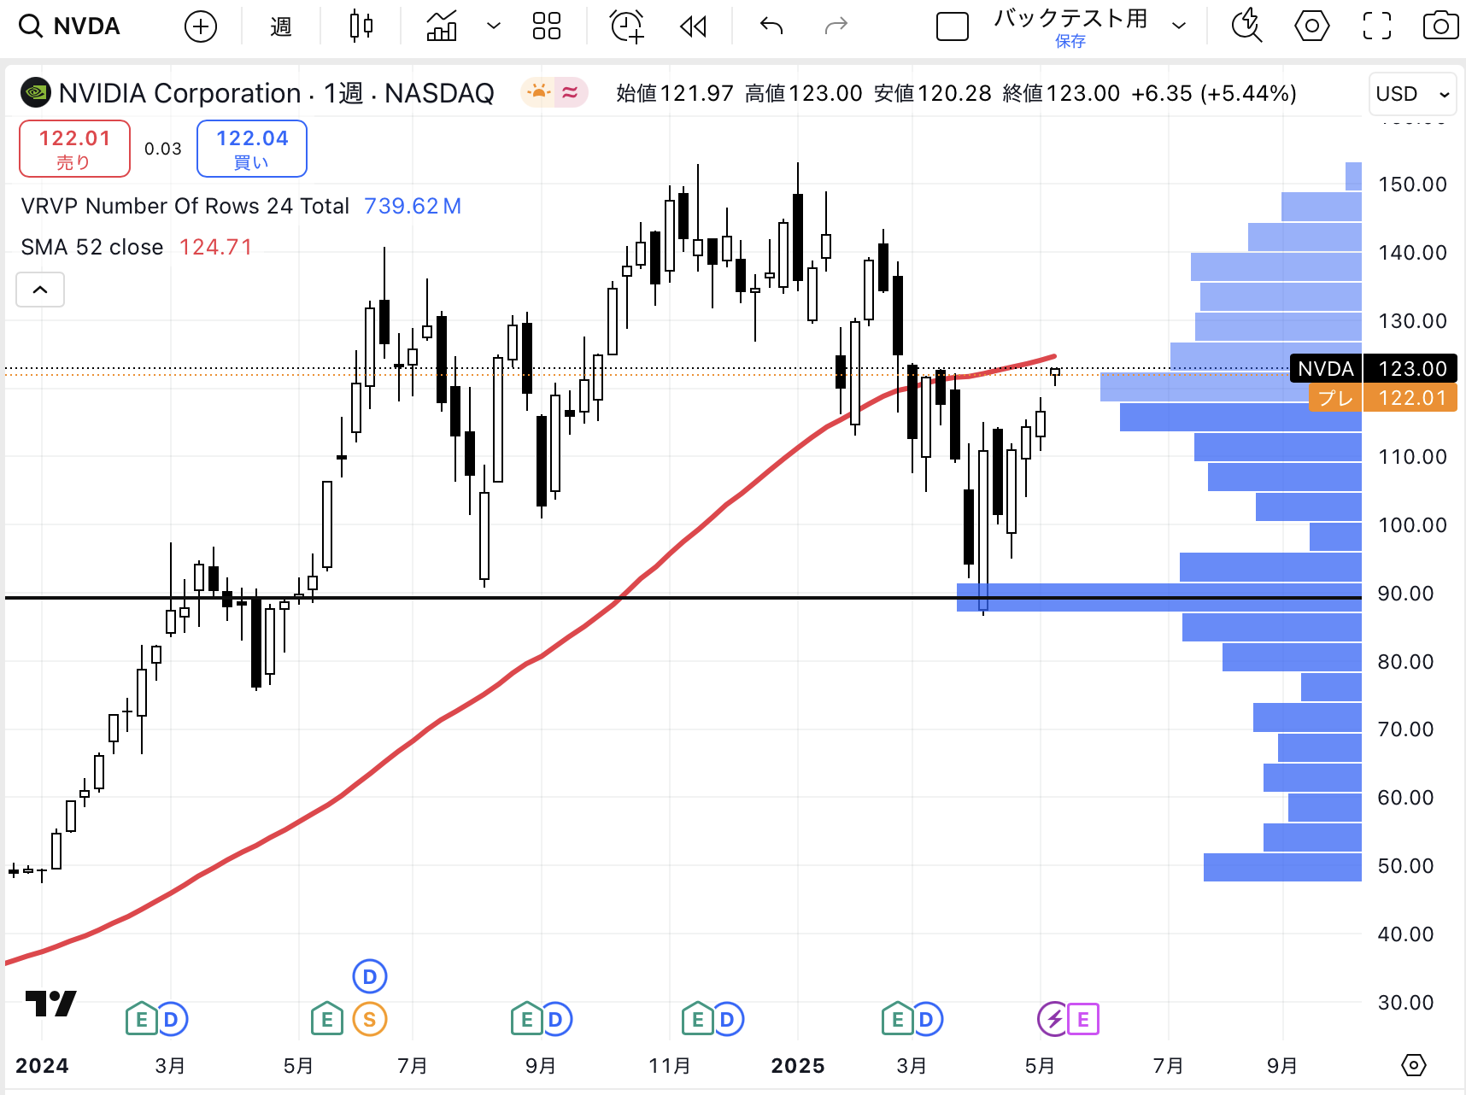The width and height of the screenshot is (1466, 1095).
Task: Click the earnings E marker near 3月 2025
Action: pos(897,1019)
